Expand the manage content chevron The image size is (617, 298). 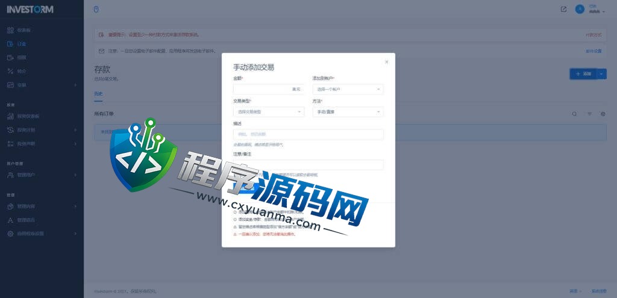pos(75,206)
